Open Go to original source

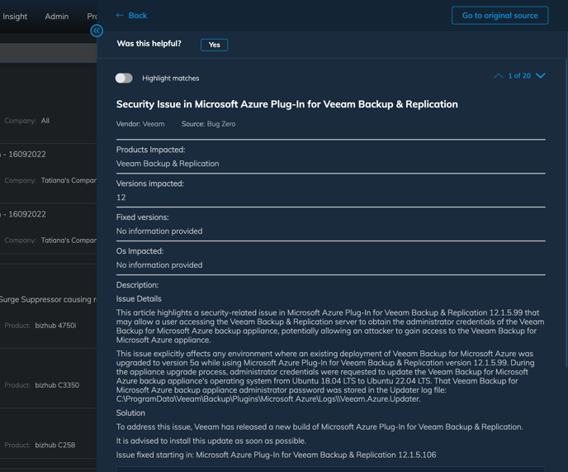click(x=500, y=16)
